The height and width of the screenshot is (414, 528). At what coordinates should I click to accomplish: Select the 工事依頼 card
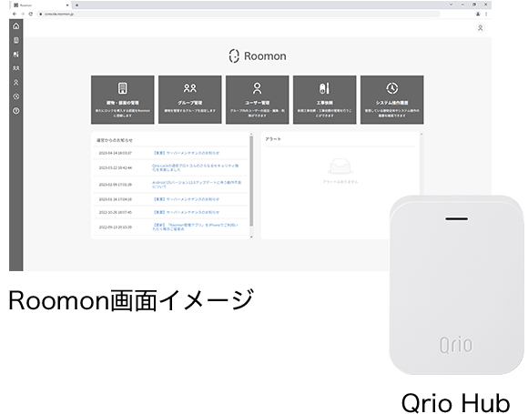325,99
